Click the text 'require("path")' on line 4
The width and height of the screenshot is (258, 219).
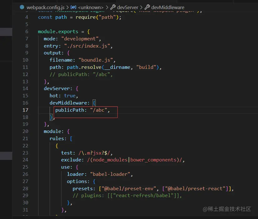click(x=97, y=17)
